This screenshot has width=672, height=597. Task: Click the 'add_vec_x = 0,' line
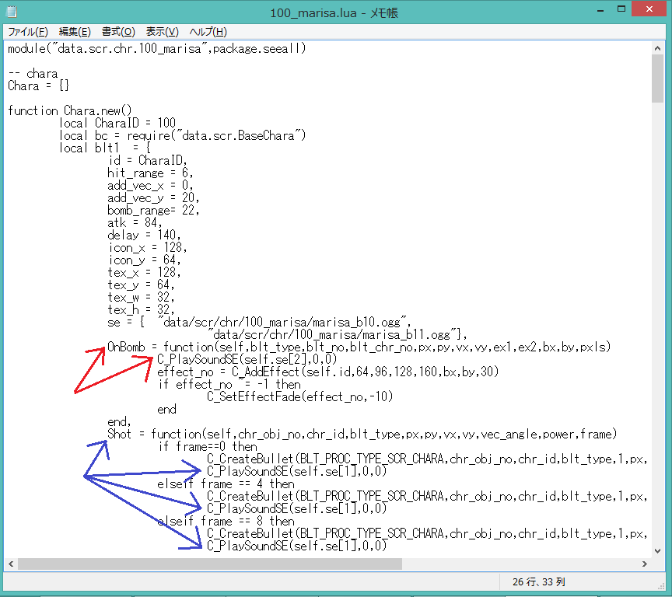coord(150,185)
